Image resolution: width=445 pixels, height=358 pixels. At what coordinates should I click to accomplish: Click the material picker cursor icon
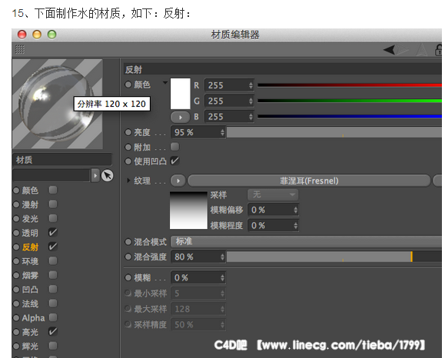click(108, 176)
